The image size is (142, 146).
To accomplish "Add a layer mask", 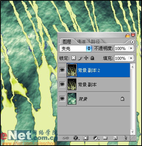I will pos(85,138).
